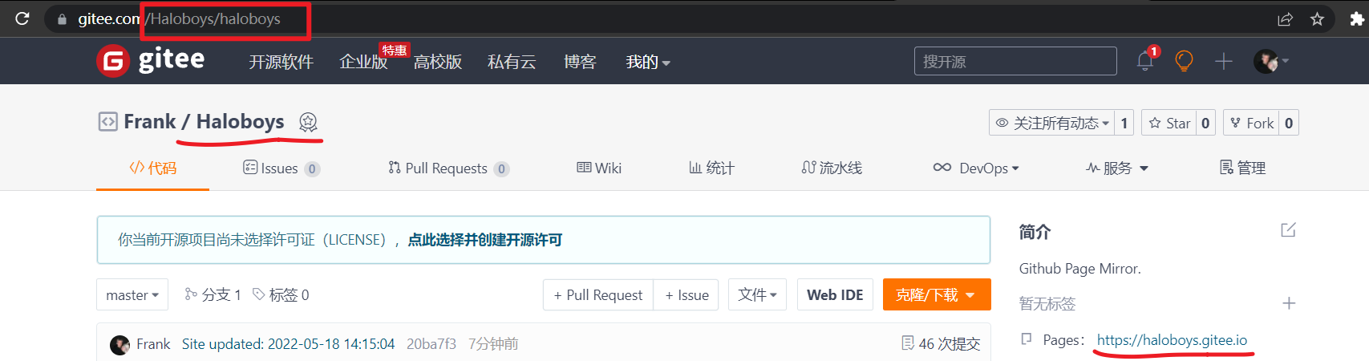Expand the 我的 dropdown menu
Viewport: 1369px width, 361px height.
click(x=648, y=62)
